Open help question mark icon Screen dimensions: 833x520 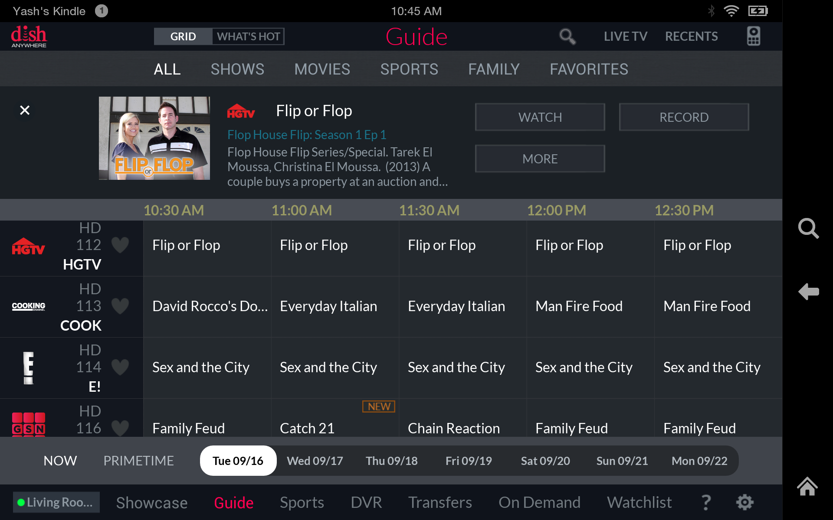point(706,503)
